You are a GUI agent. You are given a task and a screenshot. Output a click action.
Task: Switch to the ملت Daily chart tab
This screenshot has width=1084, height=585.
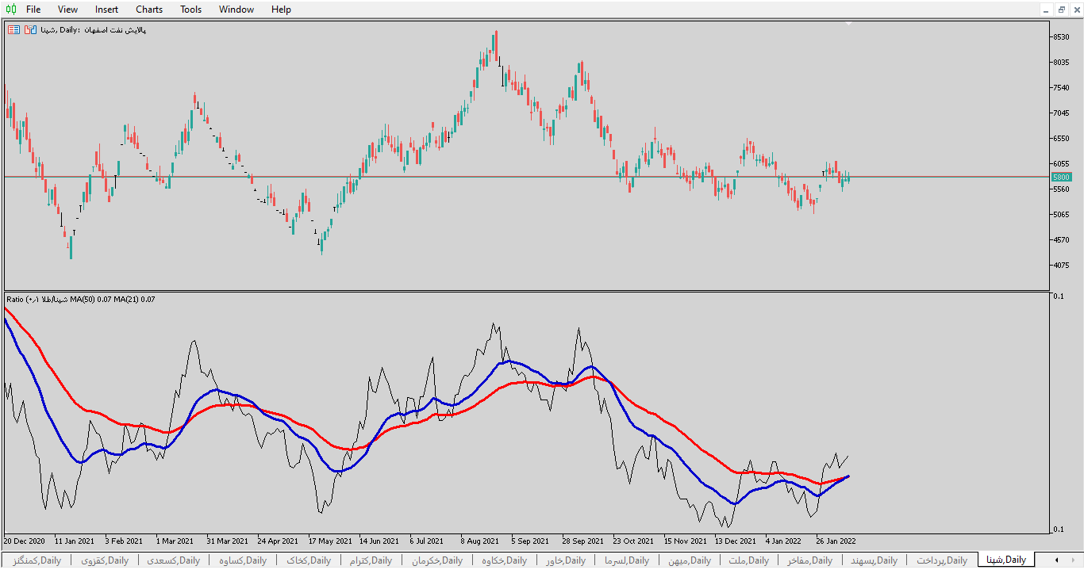[748, 560]
